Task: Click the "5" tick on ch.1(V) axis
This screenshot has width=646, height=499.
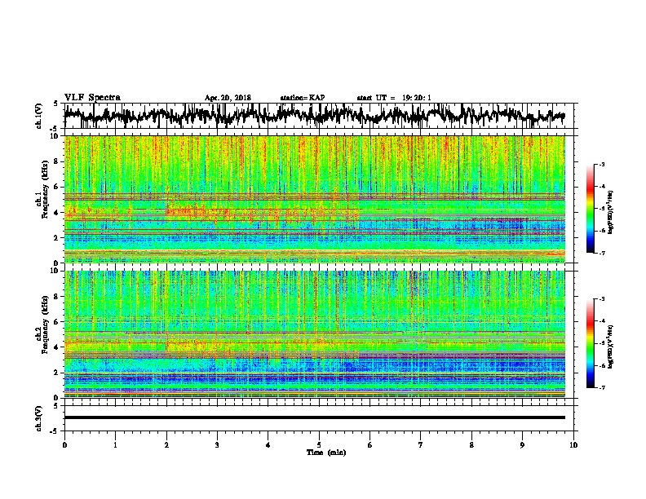Action: click(x=56, y=104)
